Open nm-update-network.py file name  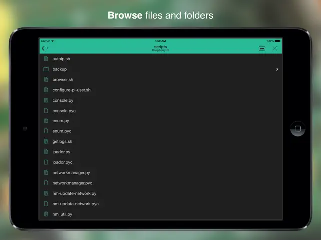pos(74,193)
